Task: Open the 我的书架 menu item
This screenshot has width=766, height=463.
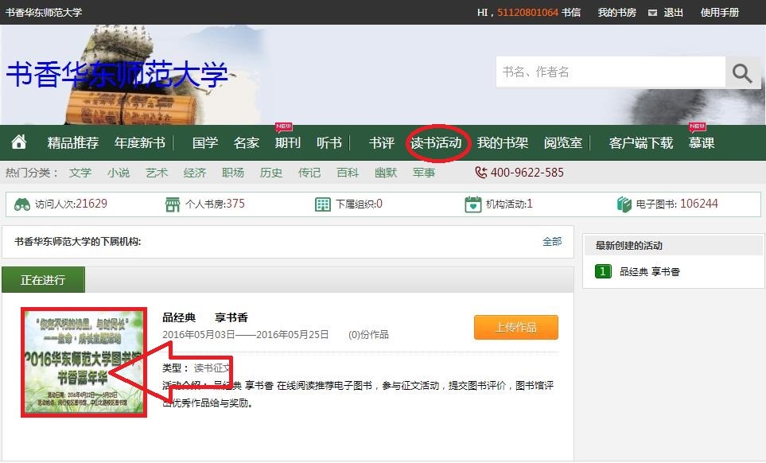Action: point(502,143)
